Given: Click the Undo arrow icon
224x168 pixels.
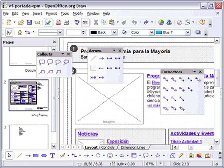Looking at the screenshot, I should [x=134, y=22].
